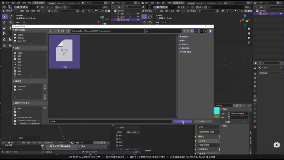This screenshot has width=284, height=160.
Task: Collapse the 最近打开的文件 panel
Action: (x=14, y=103)
